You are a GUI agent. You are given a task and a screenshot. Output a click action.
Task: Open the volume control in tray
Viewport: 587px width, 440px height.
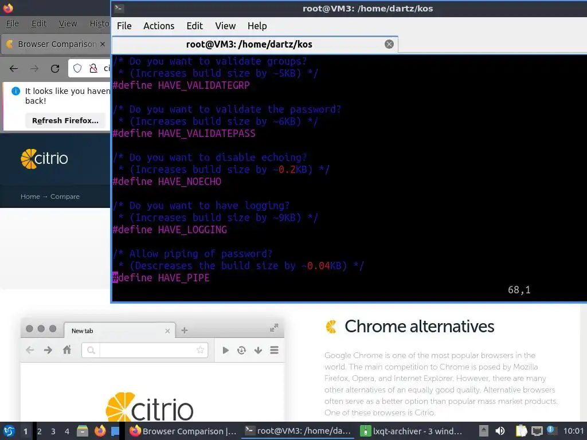tap(500, 431)
